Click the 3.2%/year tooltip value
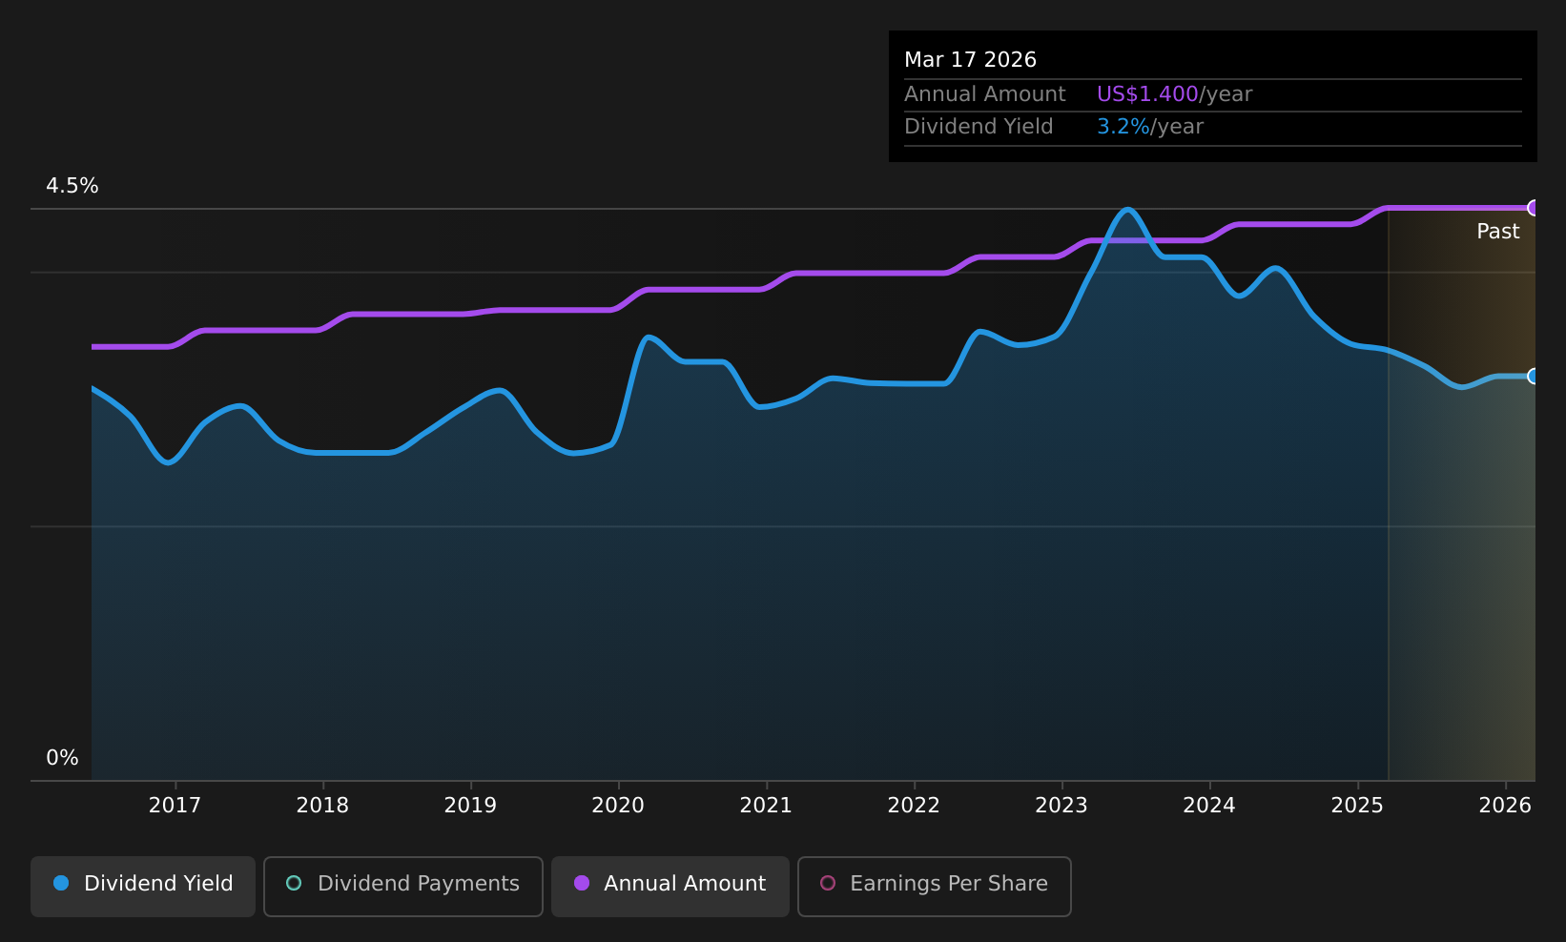 click(x=1150, y=127)
